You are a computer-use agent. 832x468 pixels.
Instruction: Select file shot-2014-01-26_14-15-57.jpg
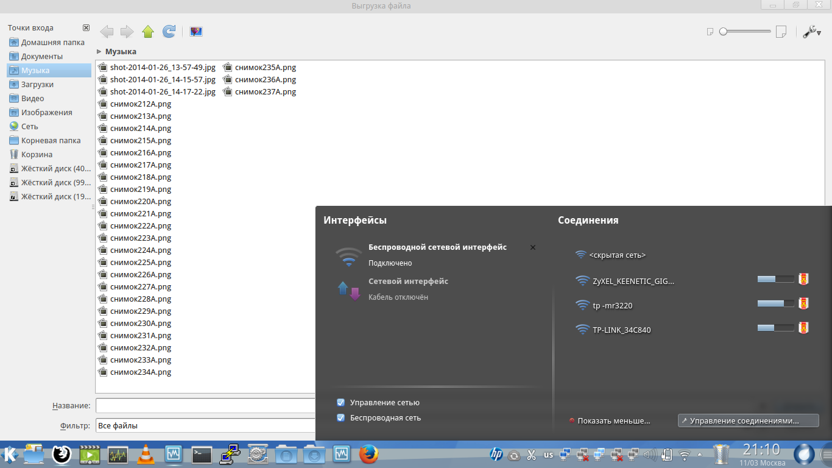point(157,80)
